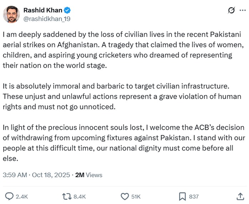Open the three-dot more options menu

click(243, 10)
